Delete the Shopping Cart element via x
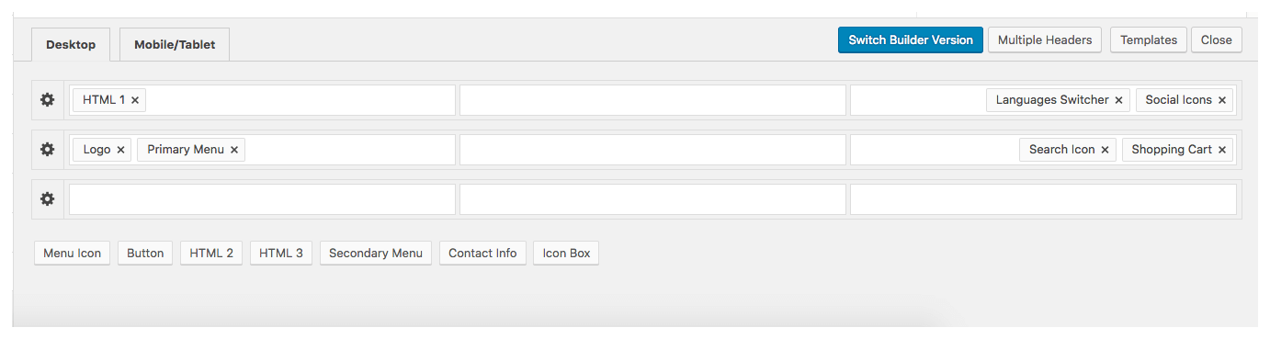The image size is (1270, 339). coord(1222,150)
